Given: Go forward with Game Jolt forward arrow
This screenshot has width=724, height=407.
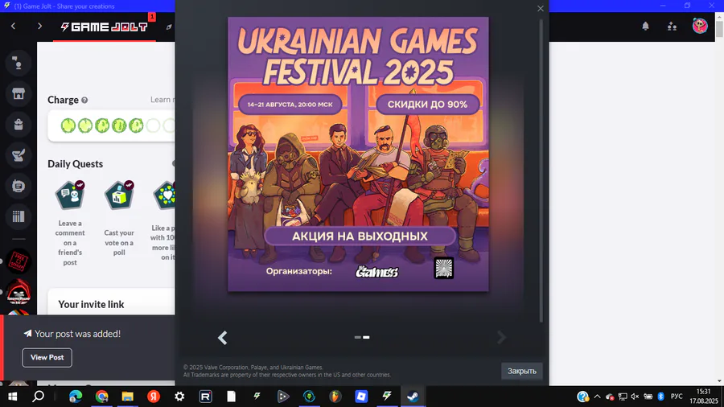Looking at the screenshot, I should pos(39,27).
